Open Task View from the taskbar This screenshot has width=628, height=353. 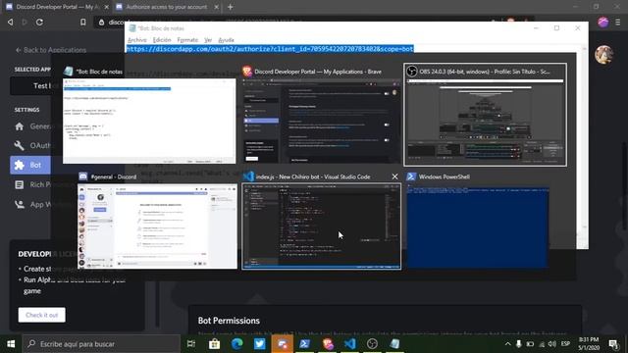point(191,344)
